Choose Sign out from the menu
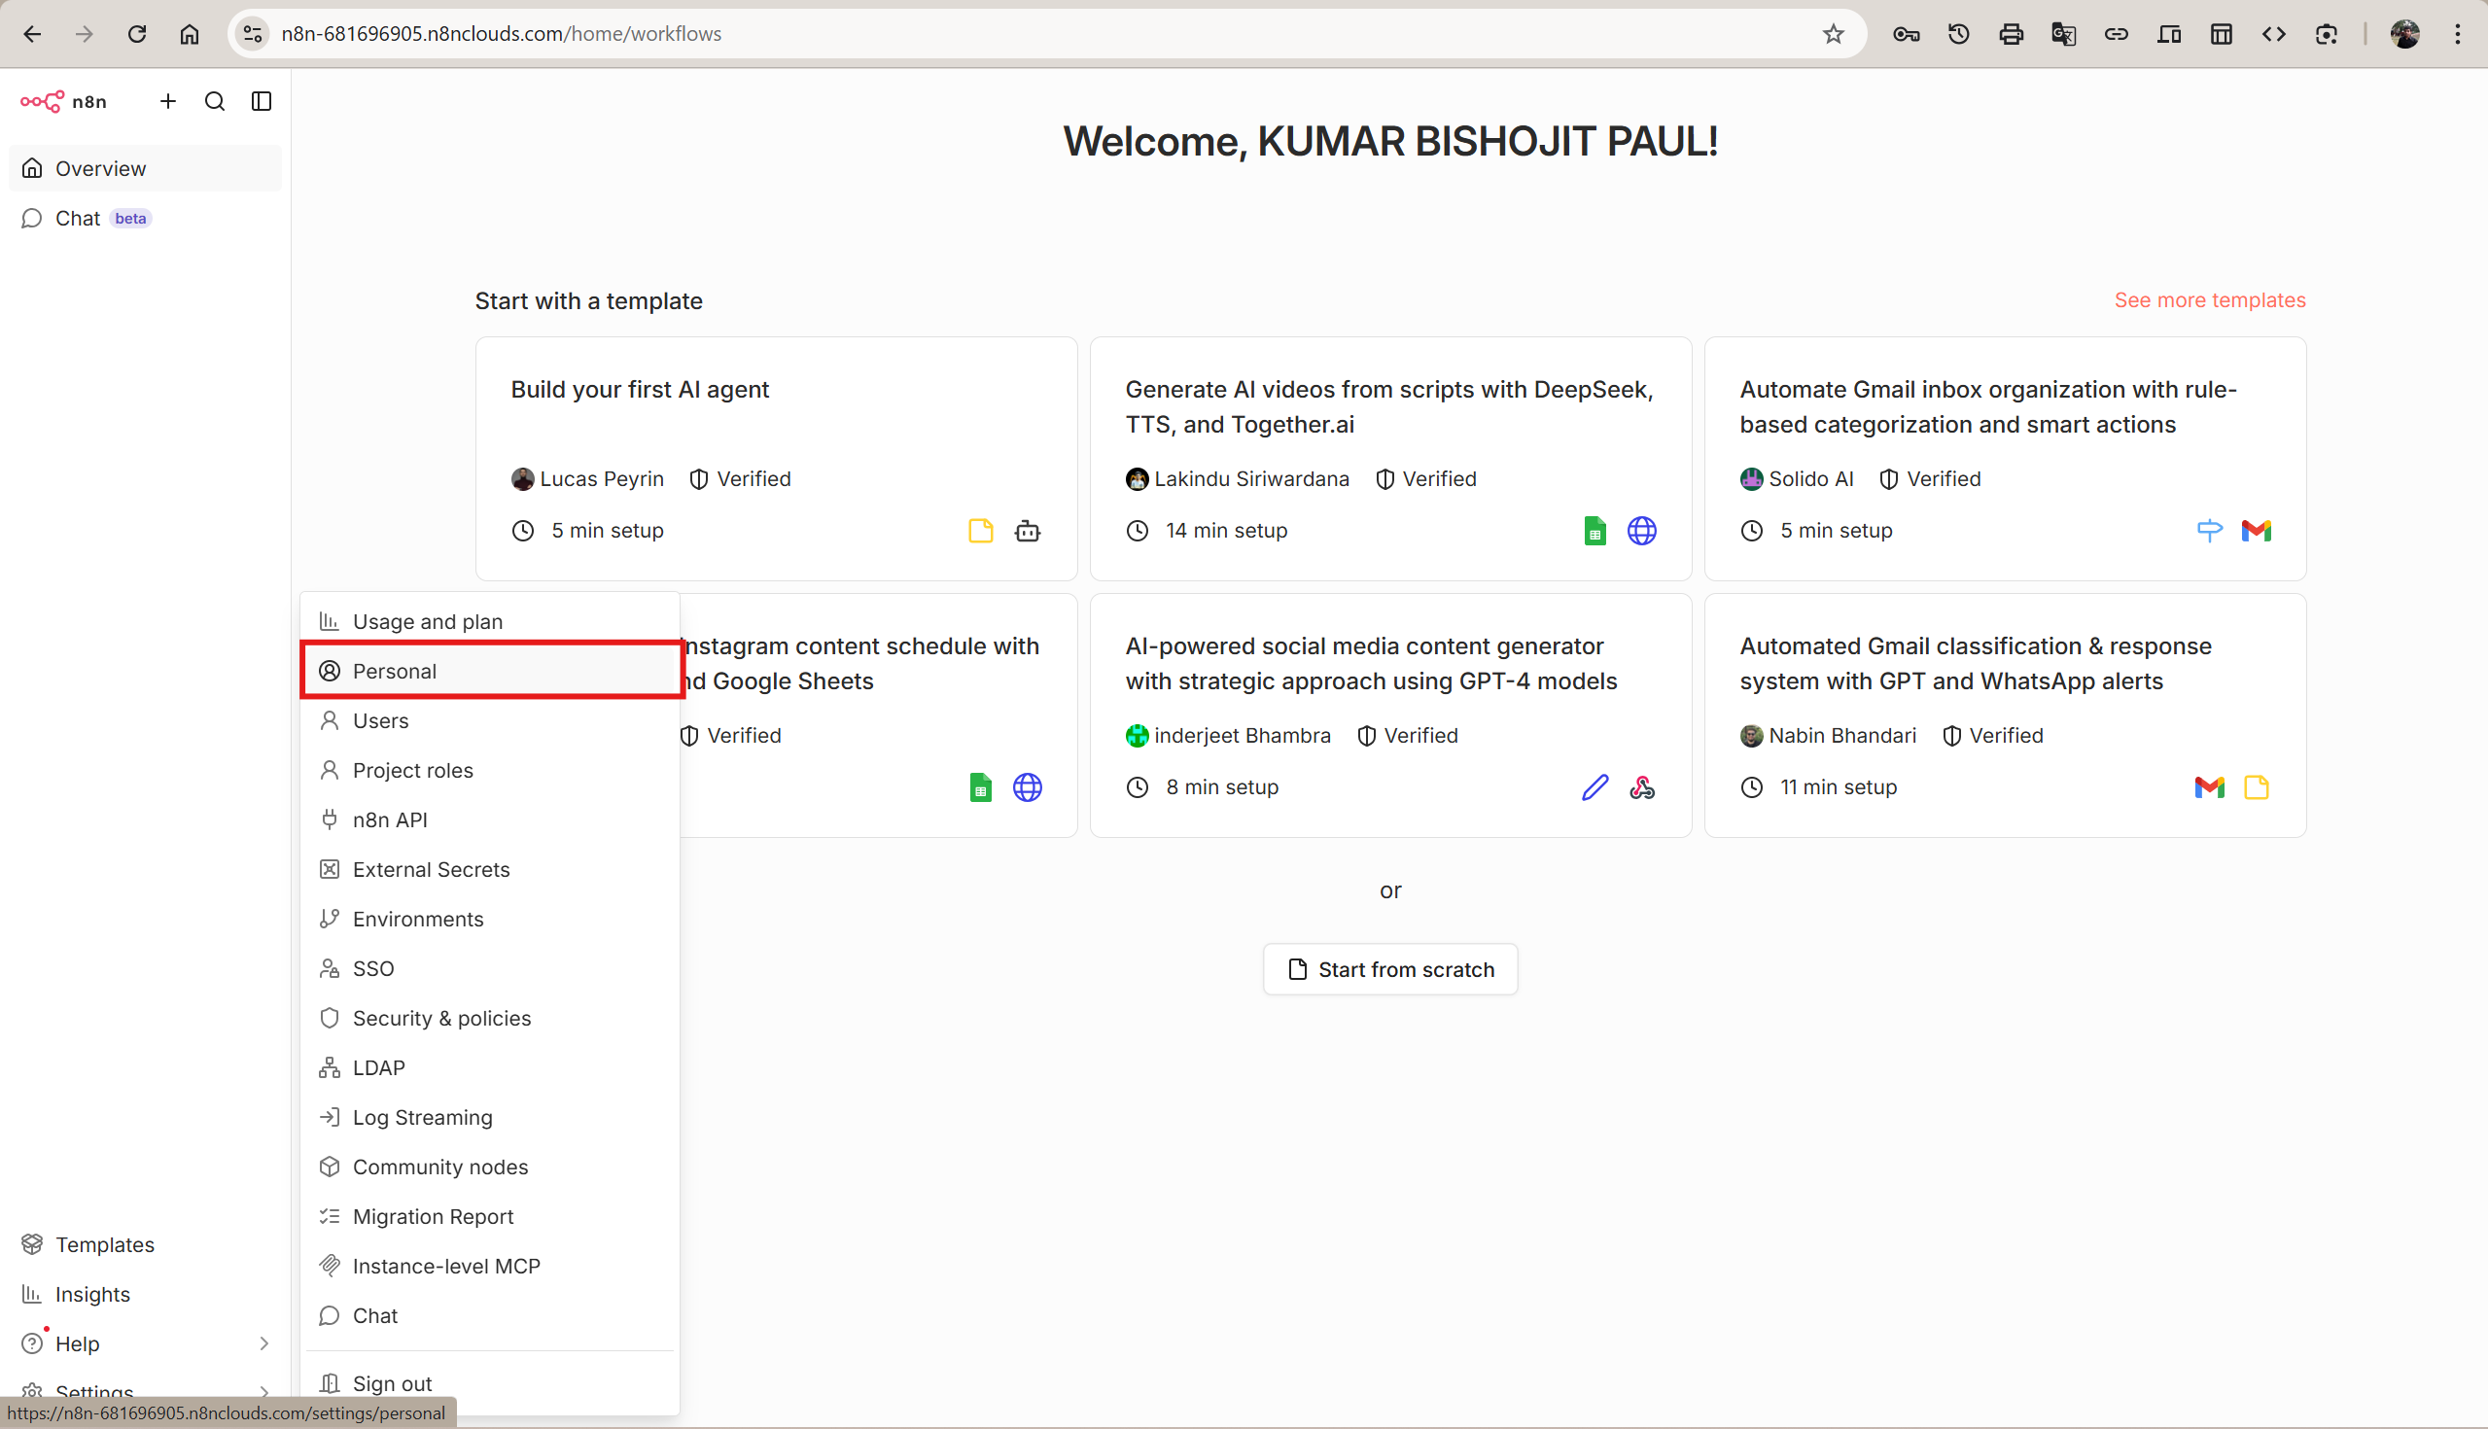The width and height of the screenshot is (2488, 1429). pyautogui.click(x=491, y=1383)
